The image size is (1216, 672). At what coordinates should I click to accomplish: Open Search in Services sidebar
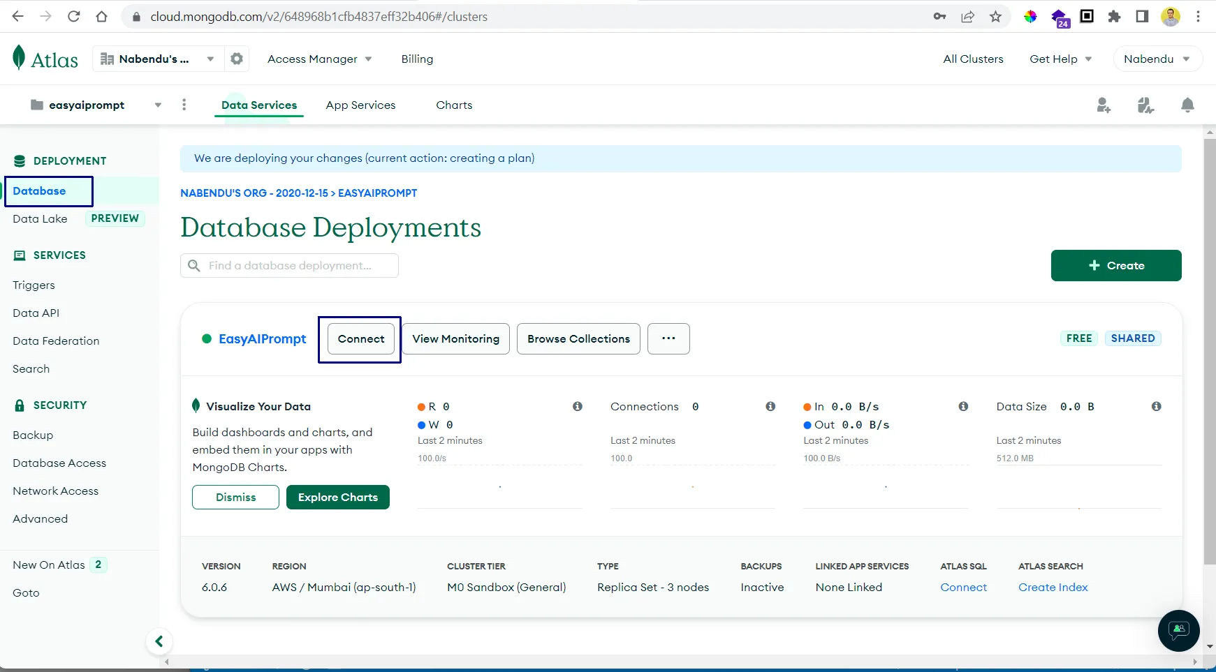[x=31, y=368]
